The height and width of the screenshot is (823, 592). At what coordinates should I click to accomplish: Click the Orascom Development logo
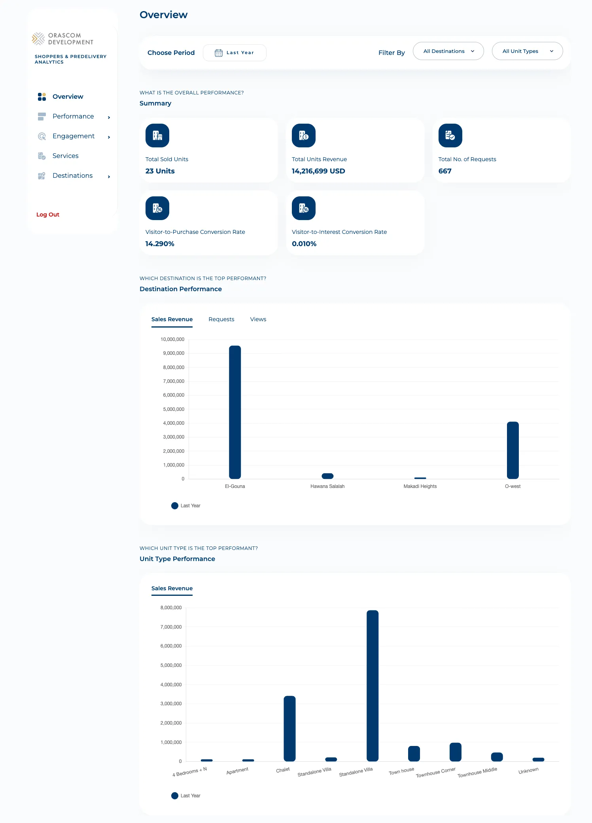pos(62,39)
